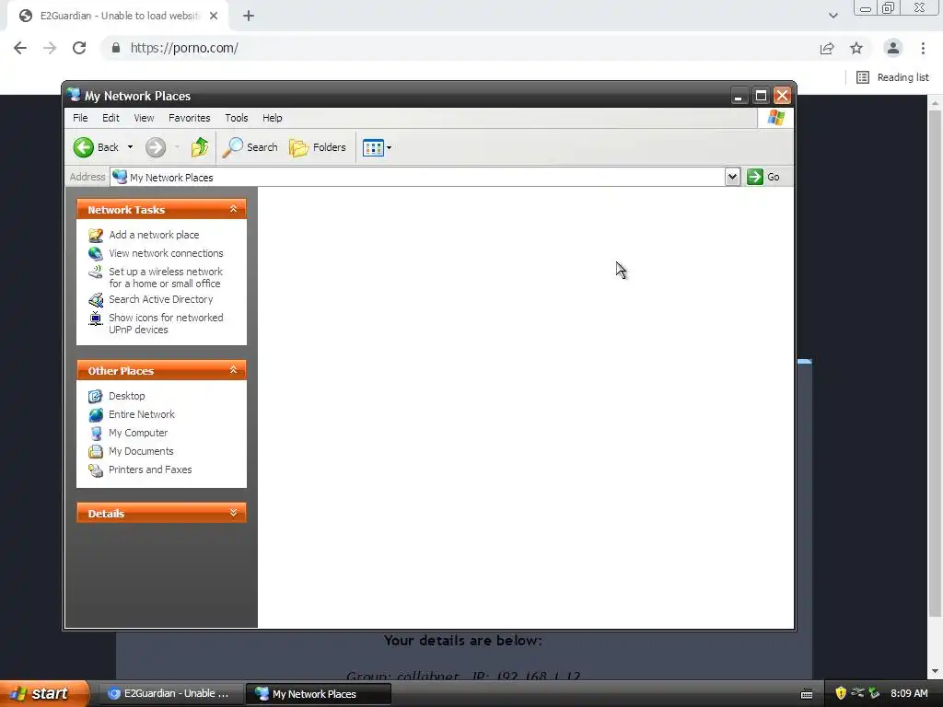Click the Printers and Faxes icon
This screenshot has height=707, width=943.
[96, 470]
